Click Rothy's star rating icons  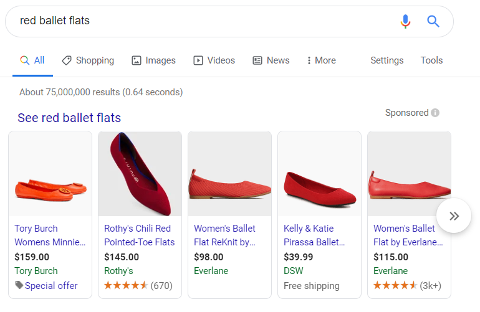pos(126,286)
